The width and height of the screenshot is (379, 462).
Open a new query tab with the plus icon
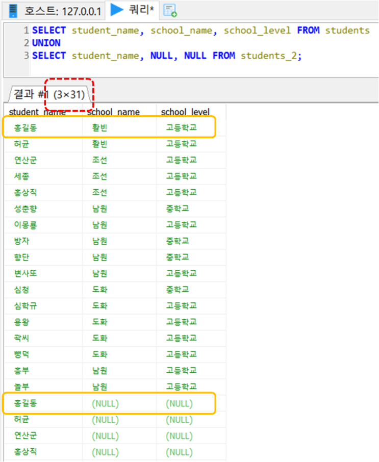point(170,10)
